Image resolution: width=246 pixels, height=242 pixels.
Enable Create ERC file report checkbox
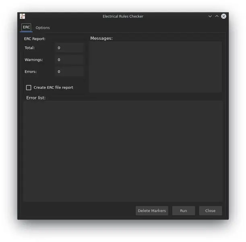tap(29, 88)
